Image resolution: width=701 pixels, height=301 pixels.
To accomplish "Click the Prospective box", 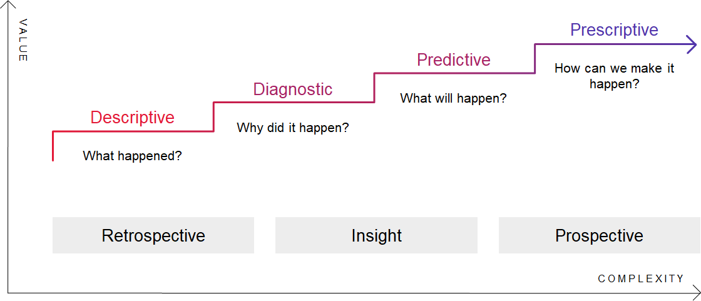I will 599,235.
